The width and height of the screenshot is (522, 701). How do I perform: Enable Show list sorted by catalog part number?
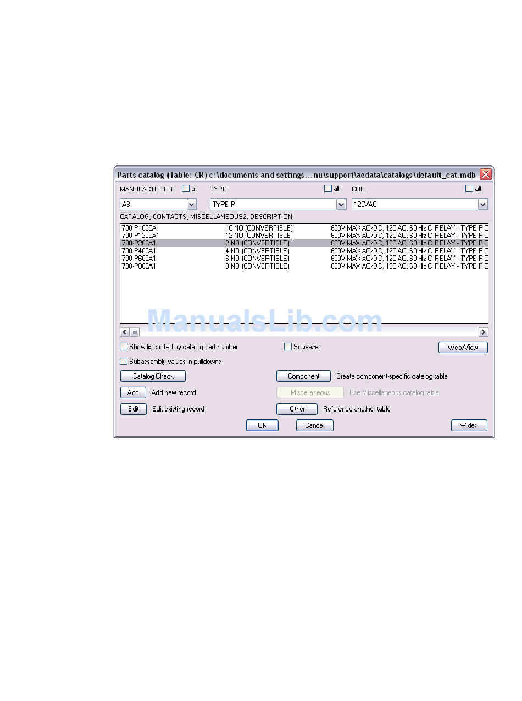[124, 347]
